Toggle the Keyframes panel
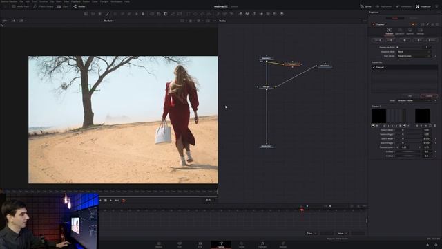 tap(383, 6)
